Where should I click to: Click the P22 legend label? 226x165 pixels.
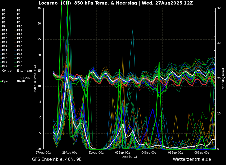point(20,51)
